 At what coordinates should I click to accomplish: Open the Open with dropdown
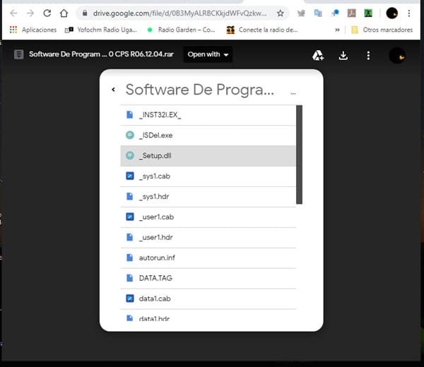[208, 54]
